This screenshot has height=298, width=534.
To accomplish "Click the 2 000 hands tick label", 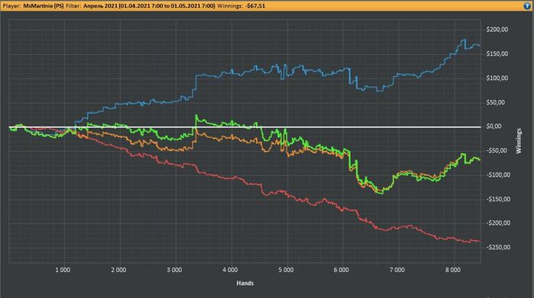I will pos(118,270).
